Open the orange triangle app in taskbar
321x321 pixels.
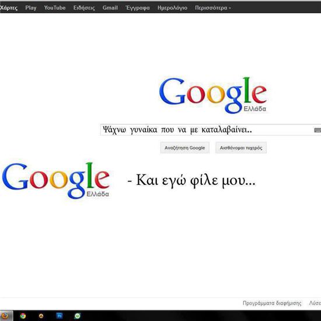pos(41,316)
